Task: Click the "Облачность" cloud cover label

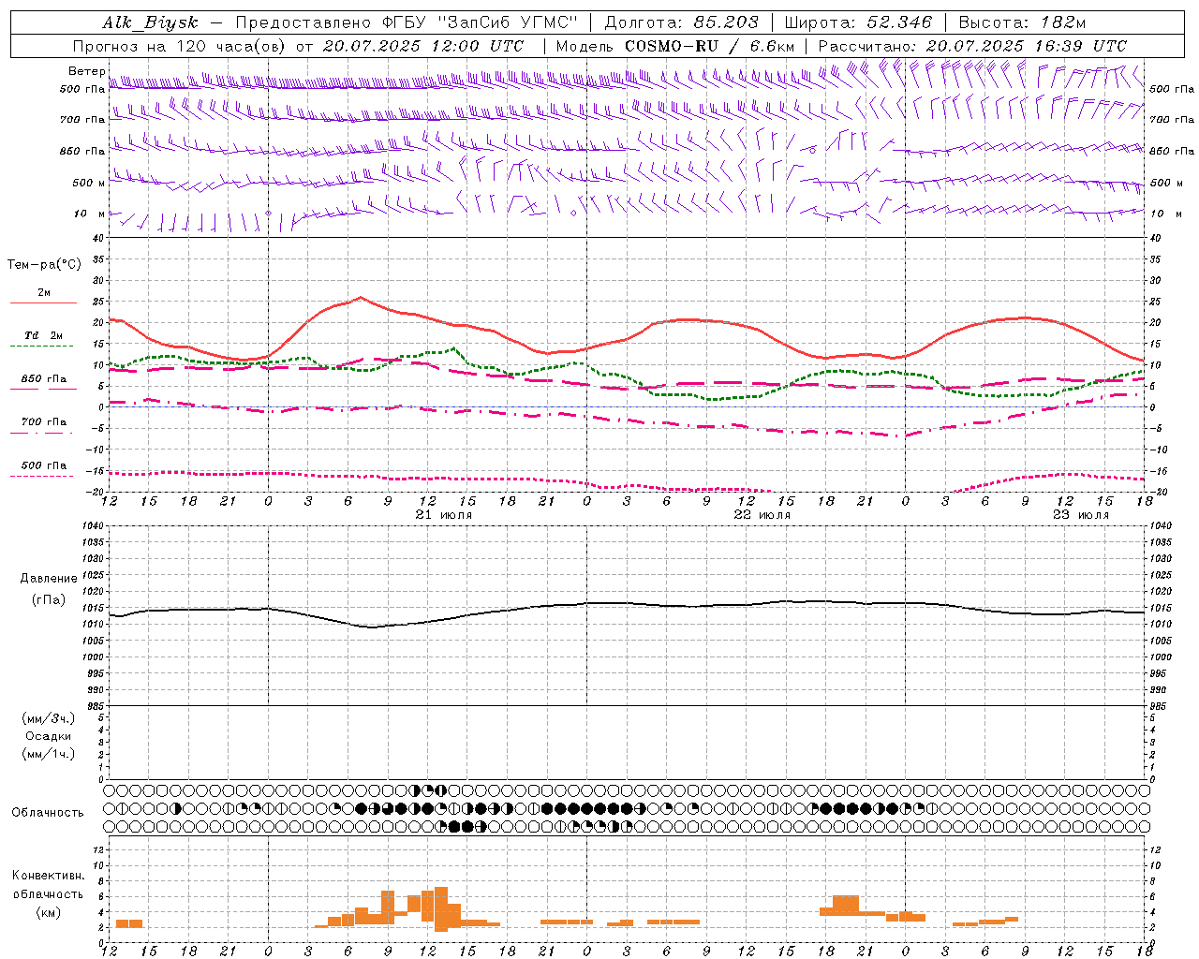Action: click(x=48, y=813)
